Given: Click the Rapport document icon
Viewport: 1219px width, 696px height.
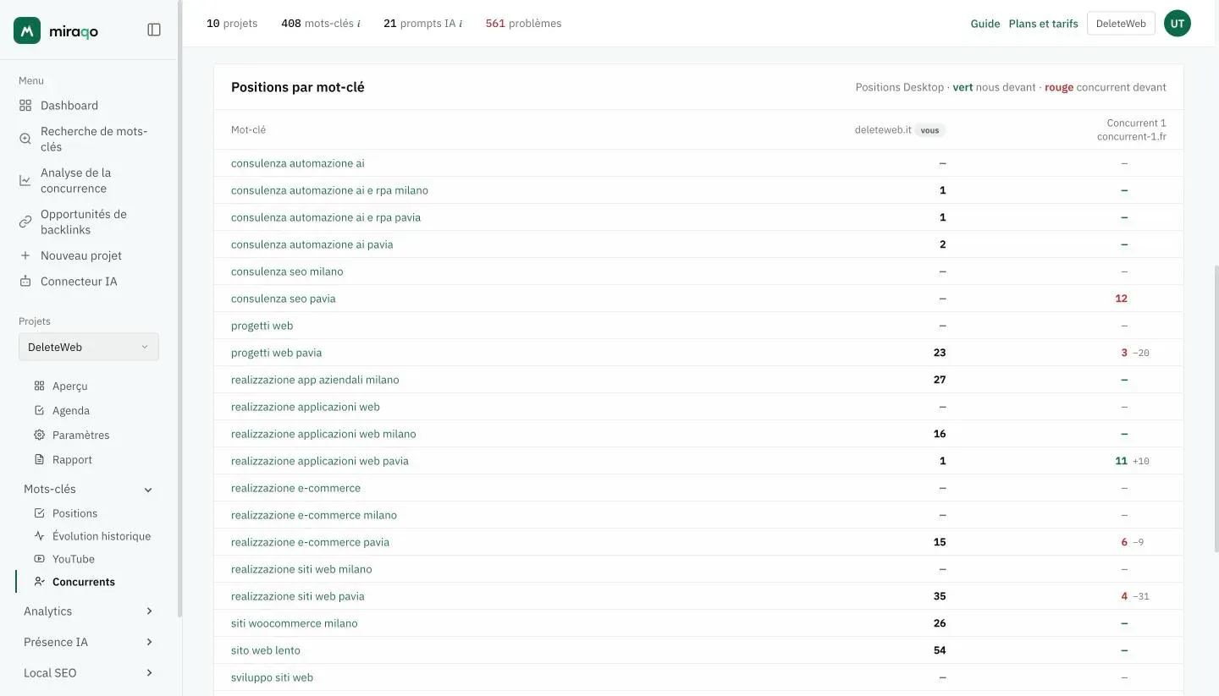Looking at the screenshot, I should pyautogui.click(x=39, y=459).
